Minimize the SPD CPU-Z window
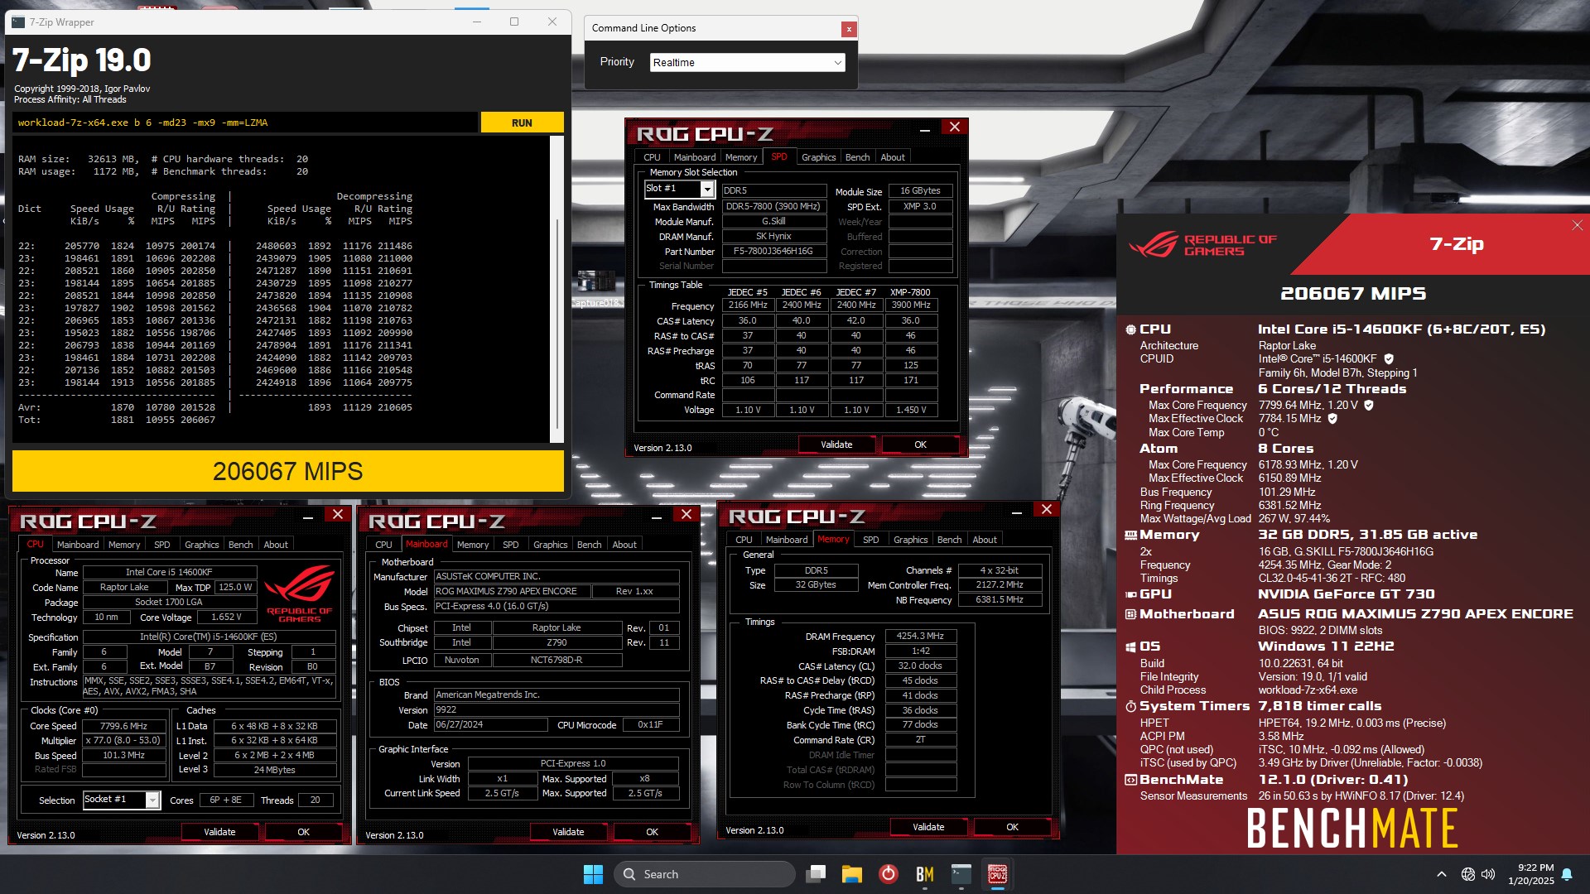The width and height of the screenshot is (1590, 894). (925, 129)
